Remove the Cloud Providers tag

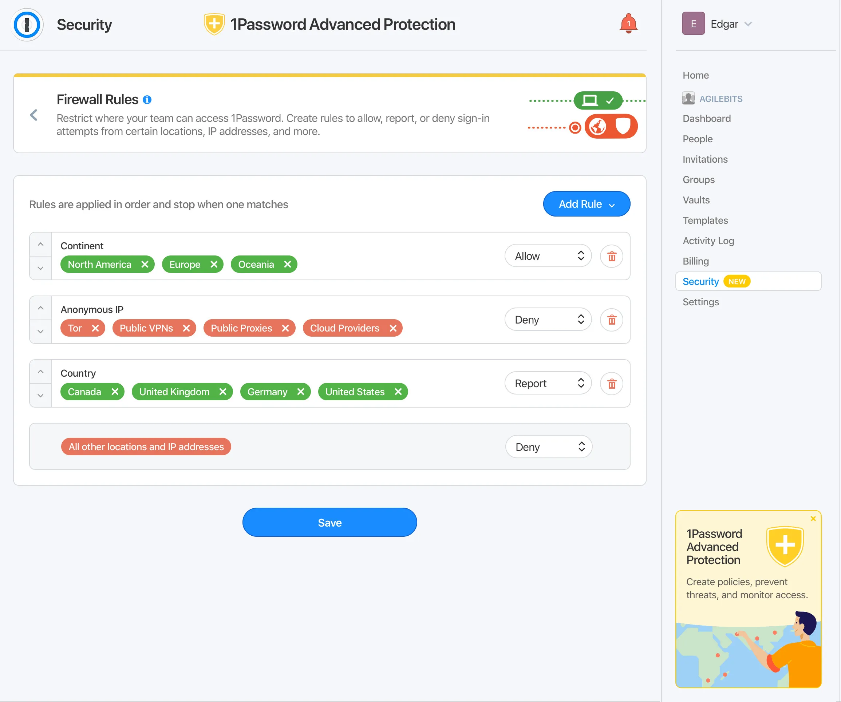click(x=393, y=328)
